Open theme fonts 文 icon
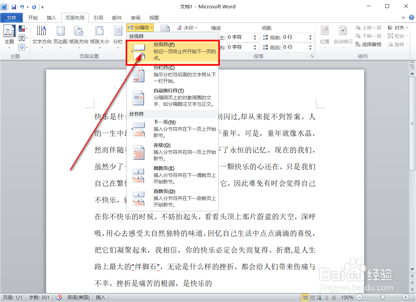 (x=23, y=38)
